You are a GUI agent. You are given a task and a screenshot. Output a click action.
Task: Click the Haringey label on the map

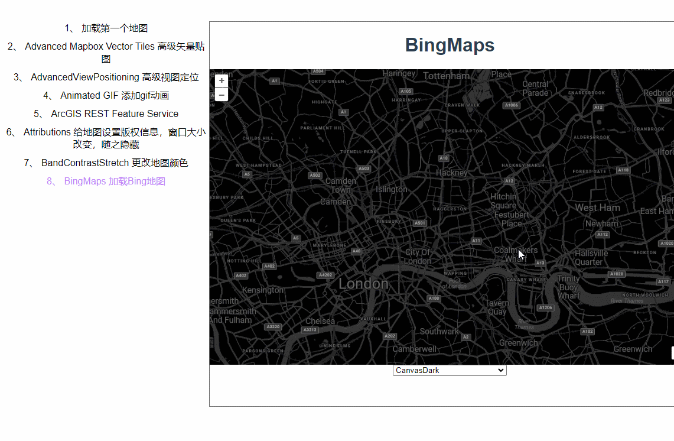399,73
